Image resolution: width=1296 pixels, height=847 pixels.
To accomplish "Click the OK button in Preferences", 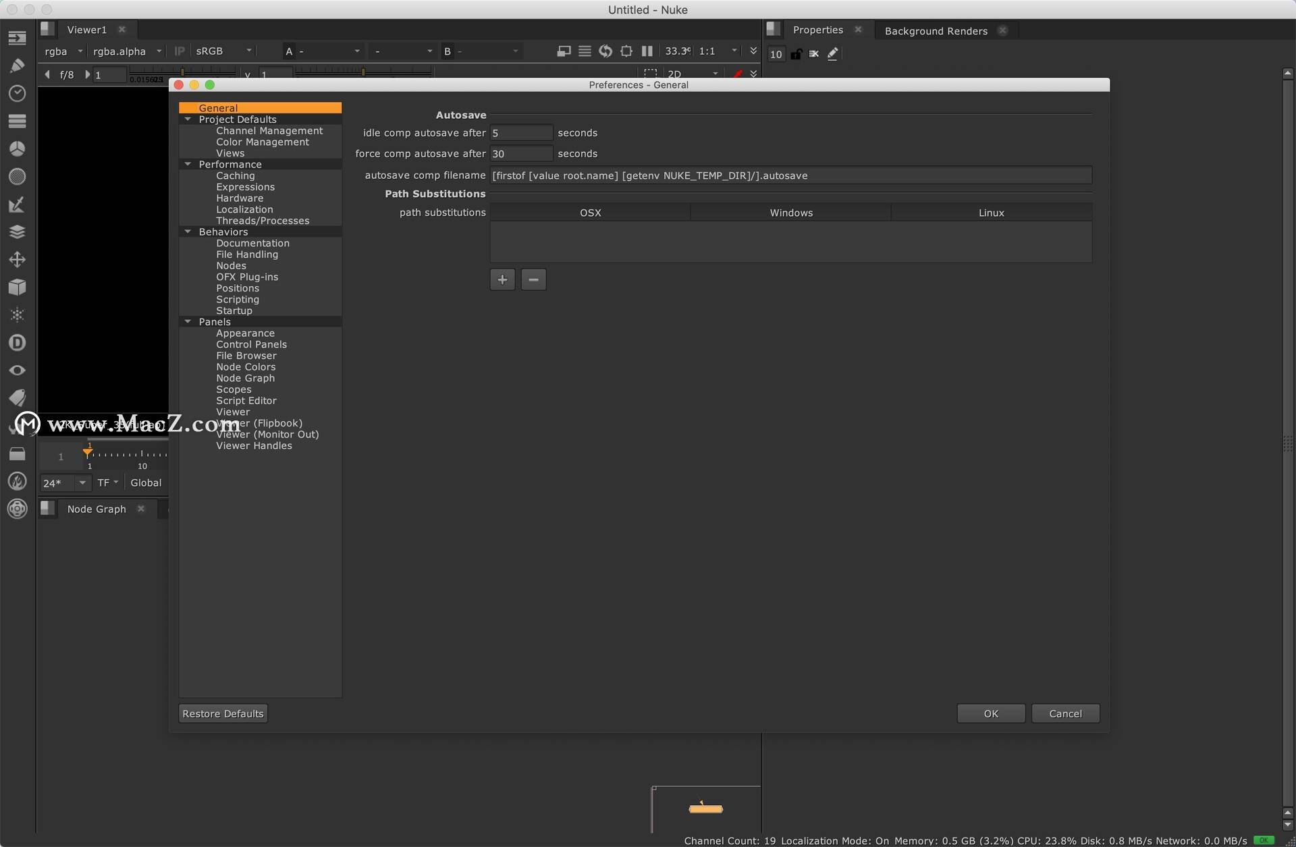I will pyautogui.click(x=991, y=713).
